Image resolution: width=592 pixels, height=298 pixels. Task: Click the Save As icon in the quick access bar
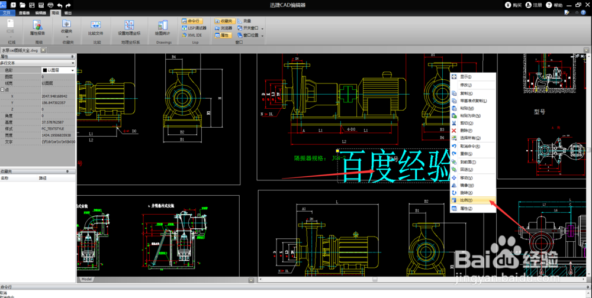pos(41,5)
